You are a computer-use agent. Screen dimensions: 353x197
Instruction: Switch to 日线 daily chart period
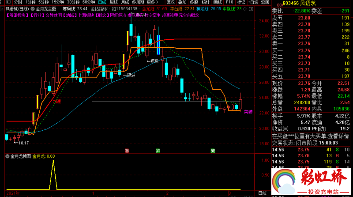coord(100,2)
